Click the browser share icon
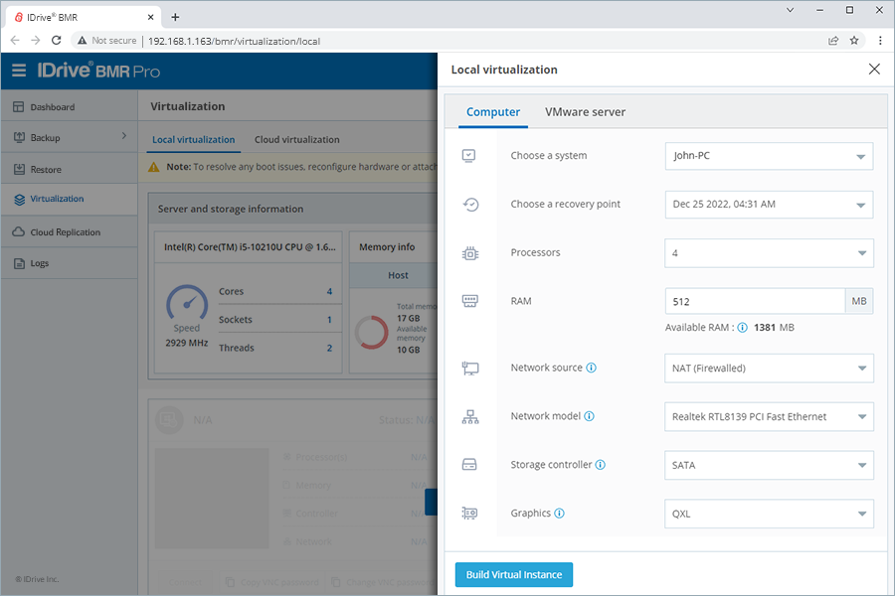 point(833,41)
